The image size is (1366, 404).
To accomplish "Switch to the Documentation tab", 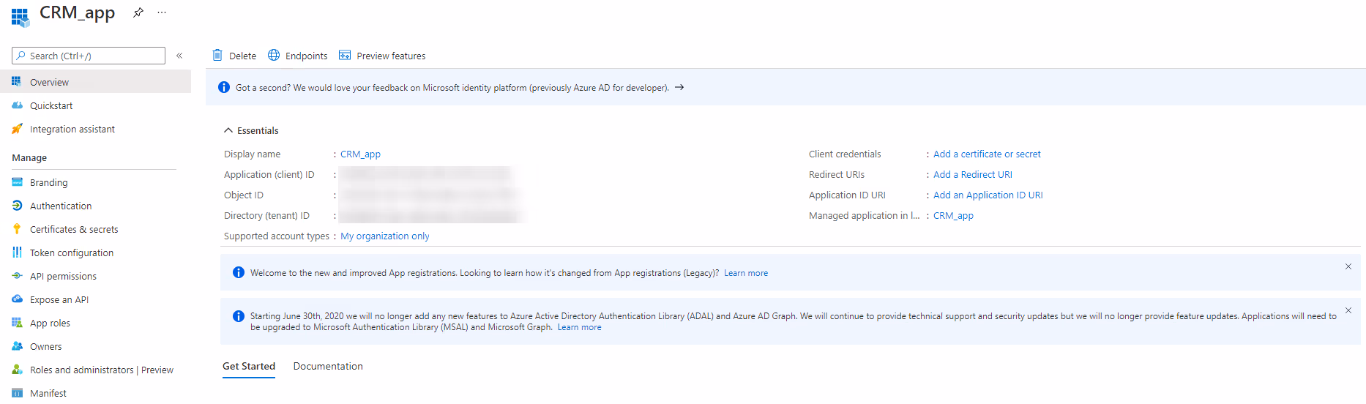I will tap(328, 366).
